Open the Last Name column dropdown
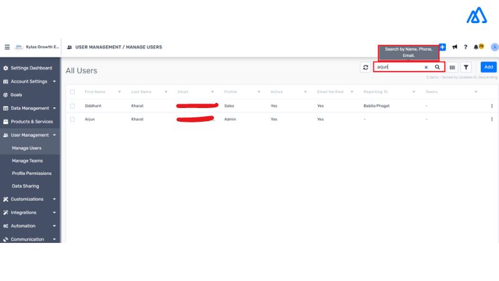This screenshot has height=281, width=499. click(x=166, y=92)
